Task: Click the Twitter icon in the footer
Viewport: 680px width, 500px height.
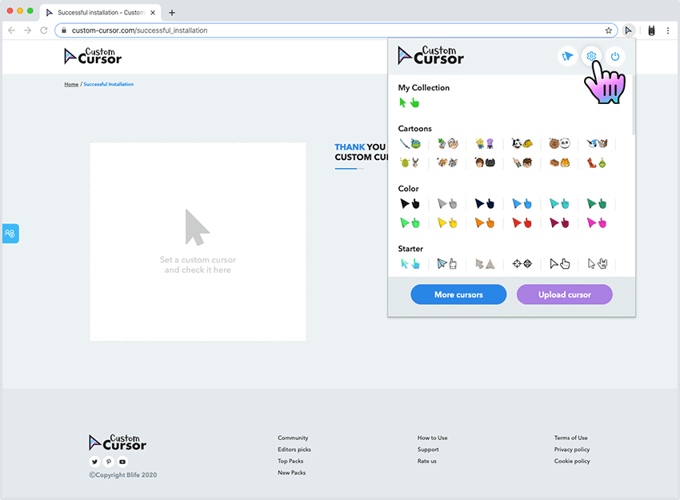Action: point(94,462)
